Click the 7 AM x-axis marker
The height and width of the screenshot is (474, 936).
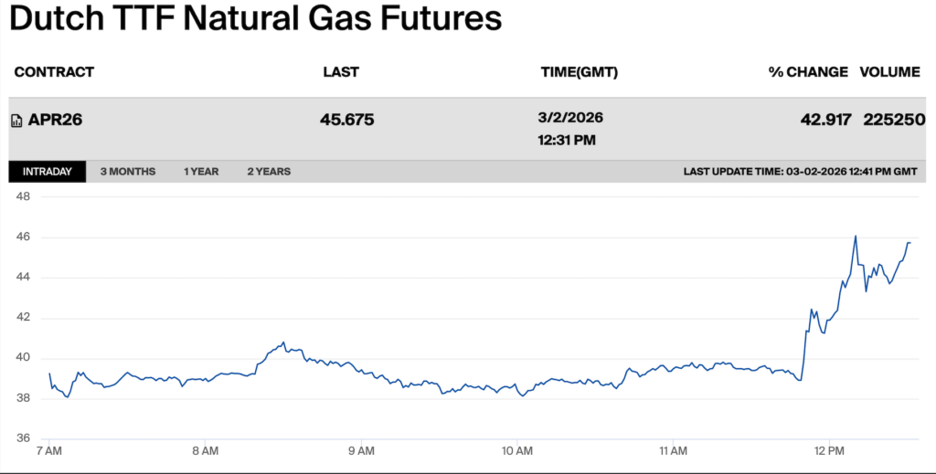pos(49,450)
